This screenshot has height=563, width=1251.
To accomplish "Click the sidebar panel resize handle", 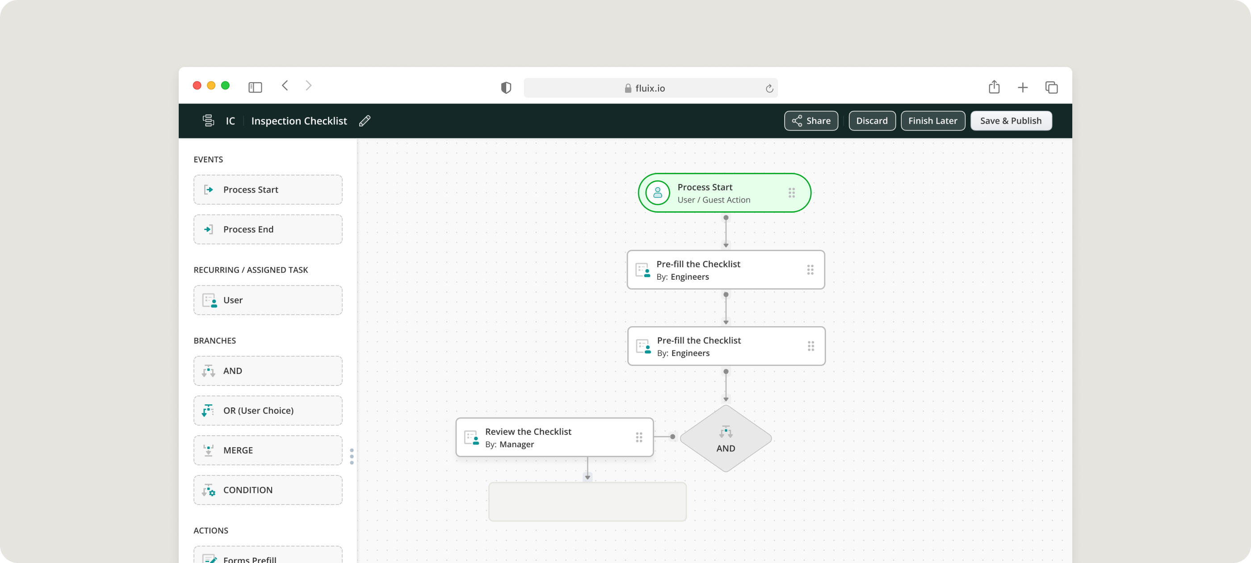I will [352, 456].
